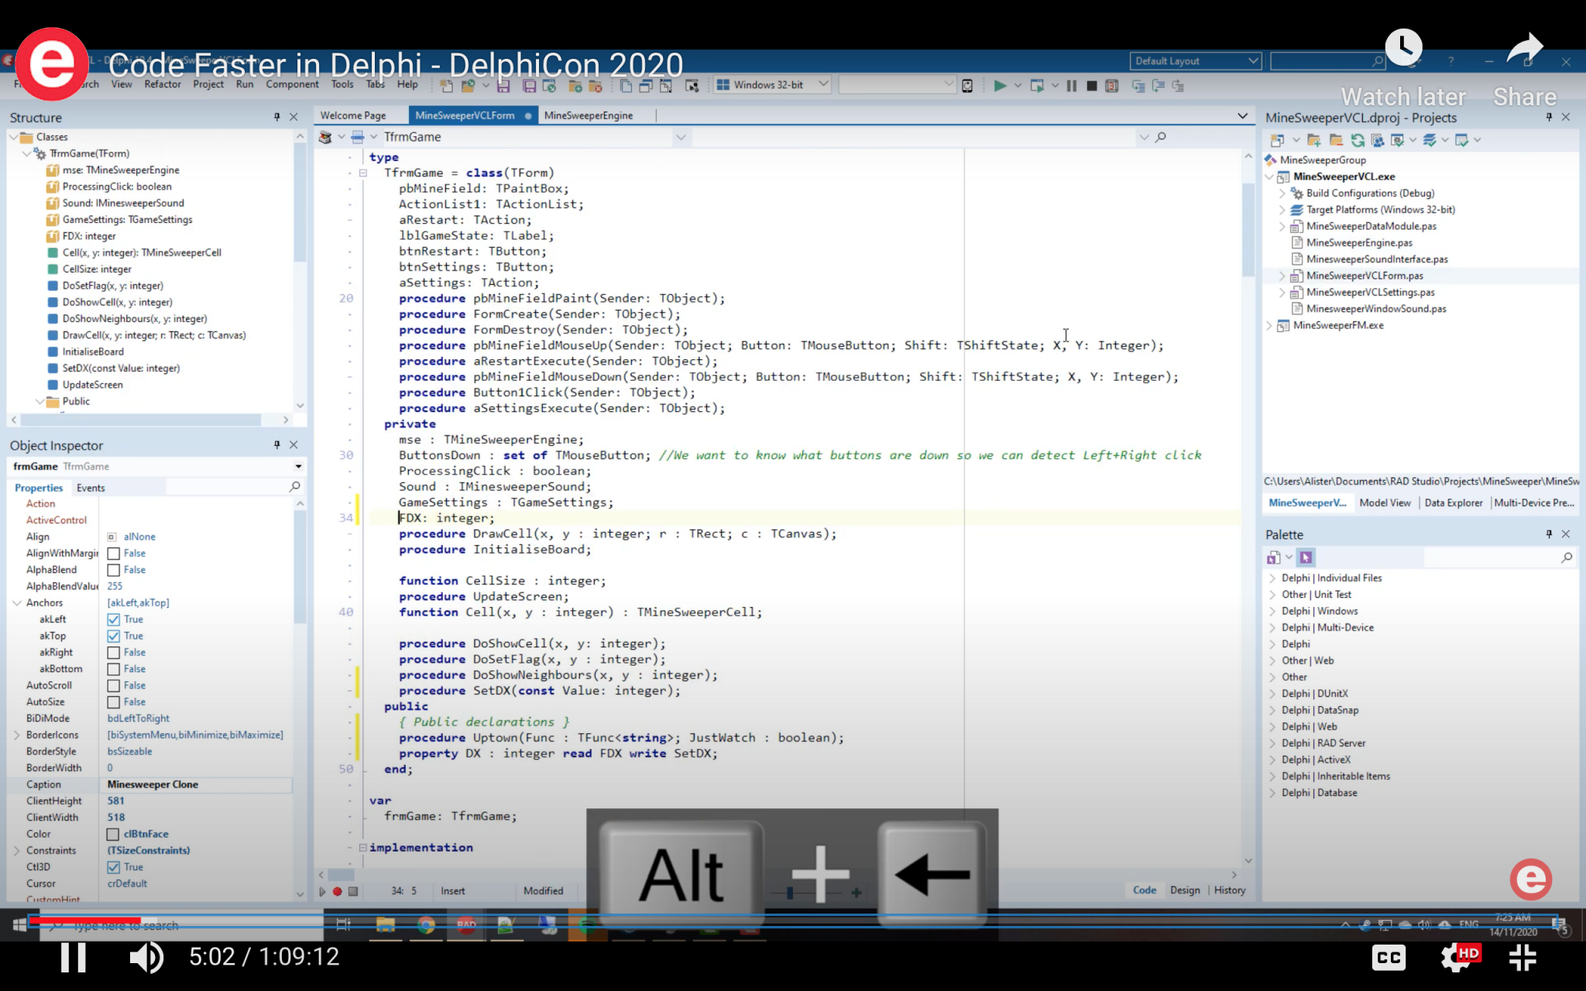This screenshot has width=1586, height=991.
Task: Open the Windows 32-bit platform dropdown
Action: click(822, 84)
